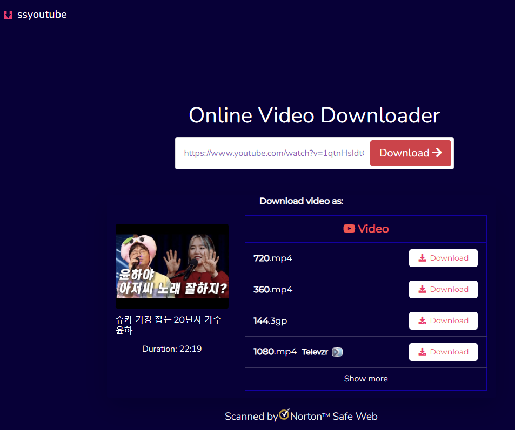Click the Korean video title text
Image resolution: width=515 pixels, height=430 pixels.
click(x=169, y=324)
